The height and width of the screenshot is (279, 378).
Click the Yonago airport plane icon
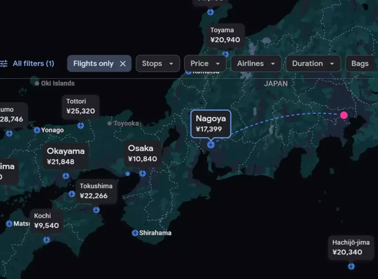pyautogui.click(x=37, y=130)
